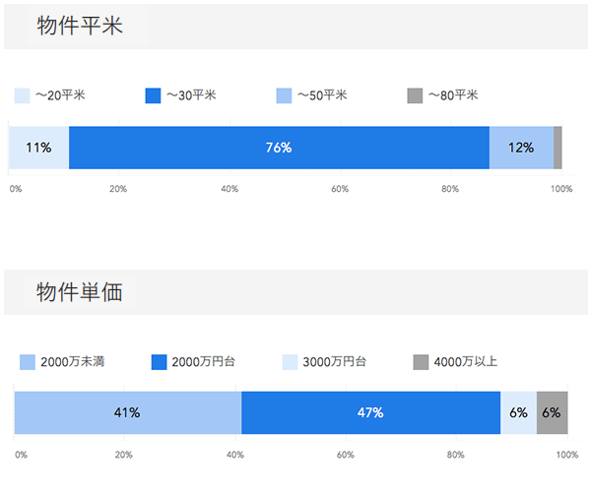The width and height of the screenshot is (591, 492).
Task: Select the 11% bar segment
Action: [38, 148]
